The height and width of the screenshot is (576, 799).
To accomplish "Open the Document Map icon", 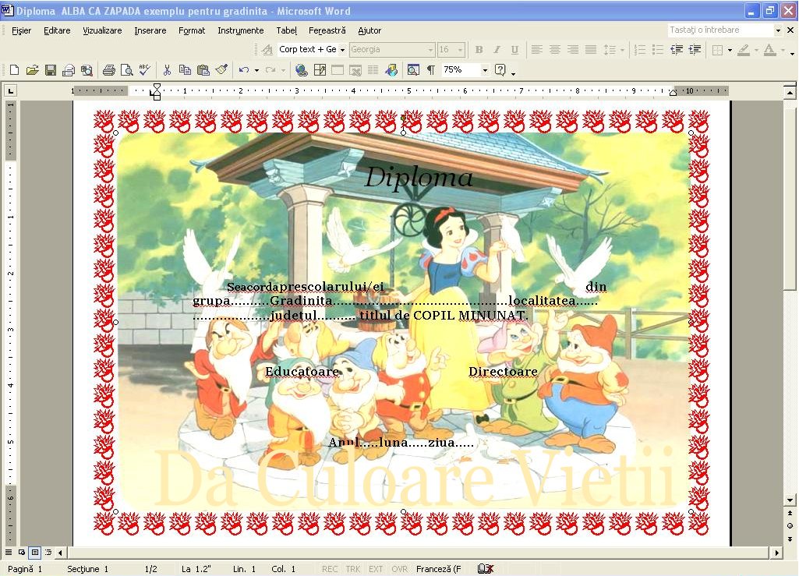I will coord(413,70).
